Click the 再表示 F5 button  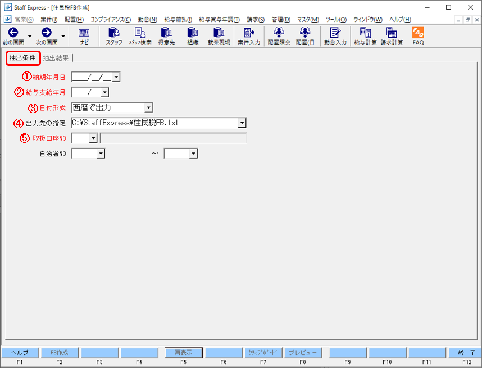pos(184,353)
